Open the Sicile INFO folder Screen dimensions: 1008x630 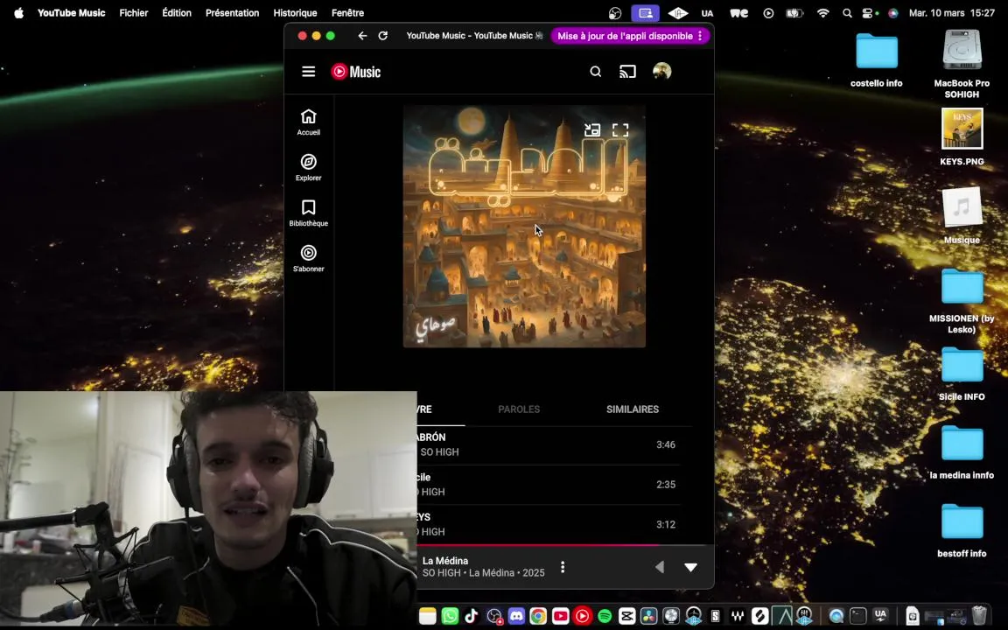[x=962, y=374]
